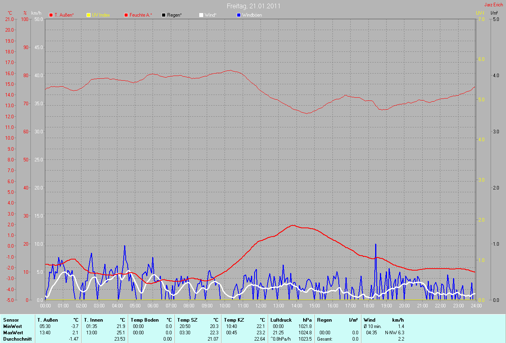The height and width of the screenshot is (343, 506).
Task: Select the 'Windböen' legend label
Action: (252, 15)
